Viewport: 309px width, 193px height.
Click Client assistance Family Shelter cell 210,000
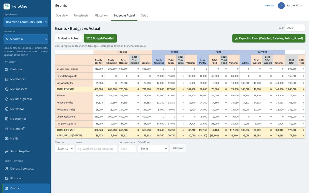[98, 117]
